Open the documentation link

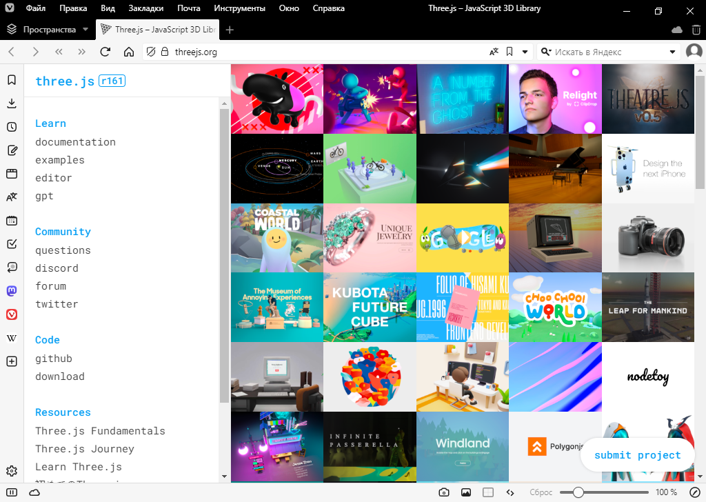coord(75,142)
